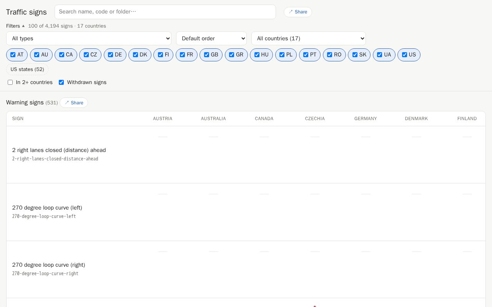
Task: Focus the sign search input field
Action: 165,12
